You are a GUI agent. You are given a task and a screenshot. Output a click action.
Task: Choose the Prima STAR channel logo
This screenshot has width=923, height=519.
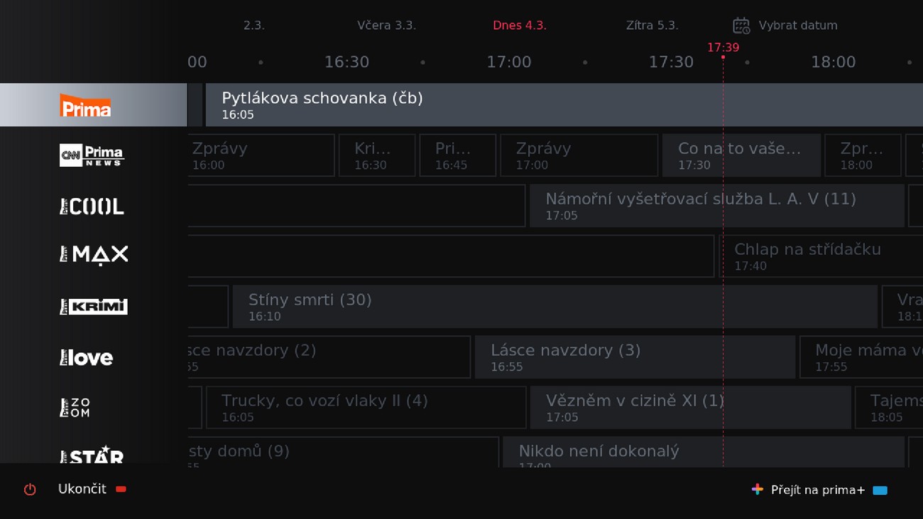pos(92,455)
